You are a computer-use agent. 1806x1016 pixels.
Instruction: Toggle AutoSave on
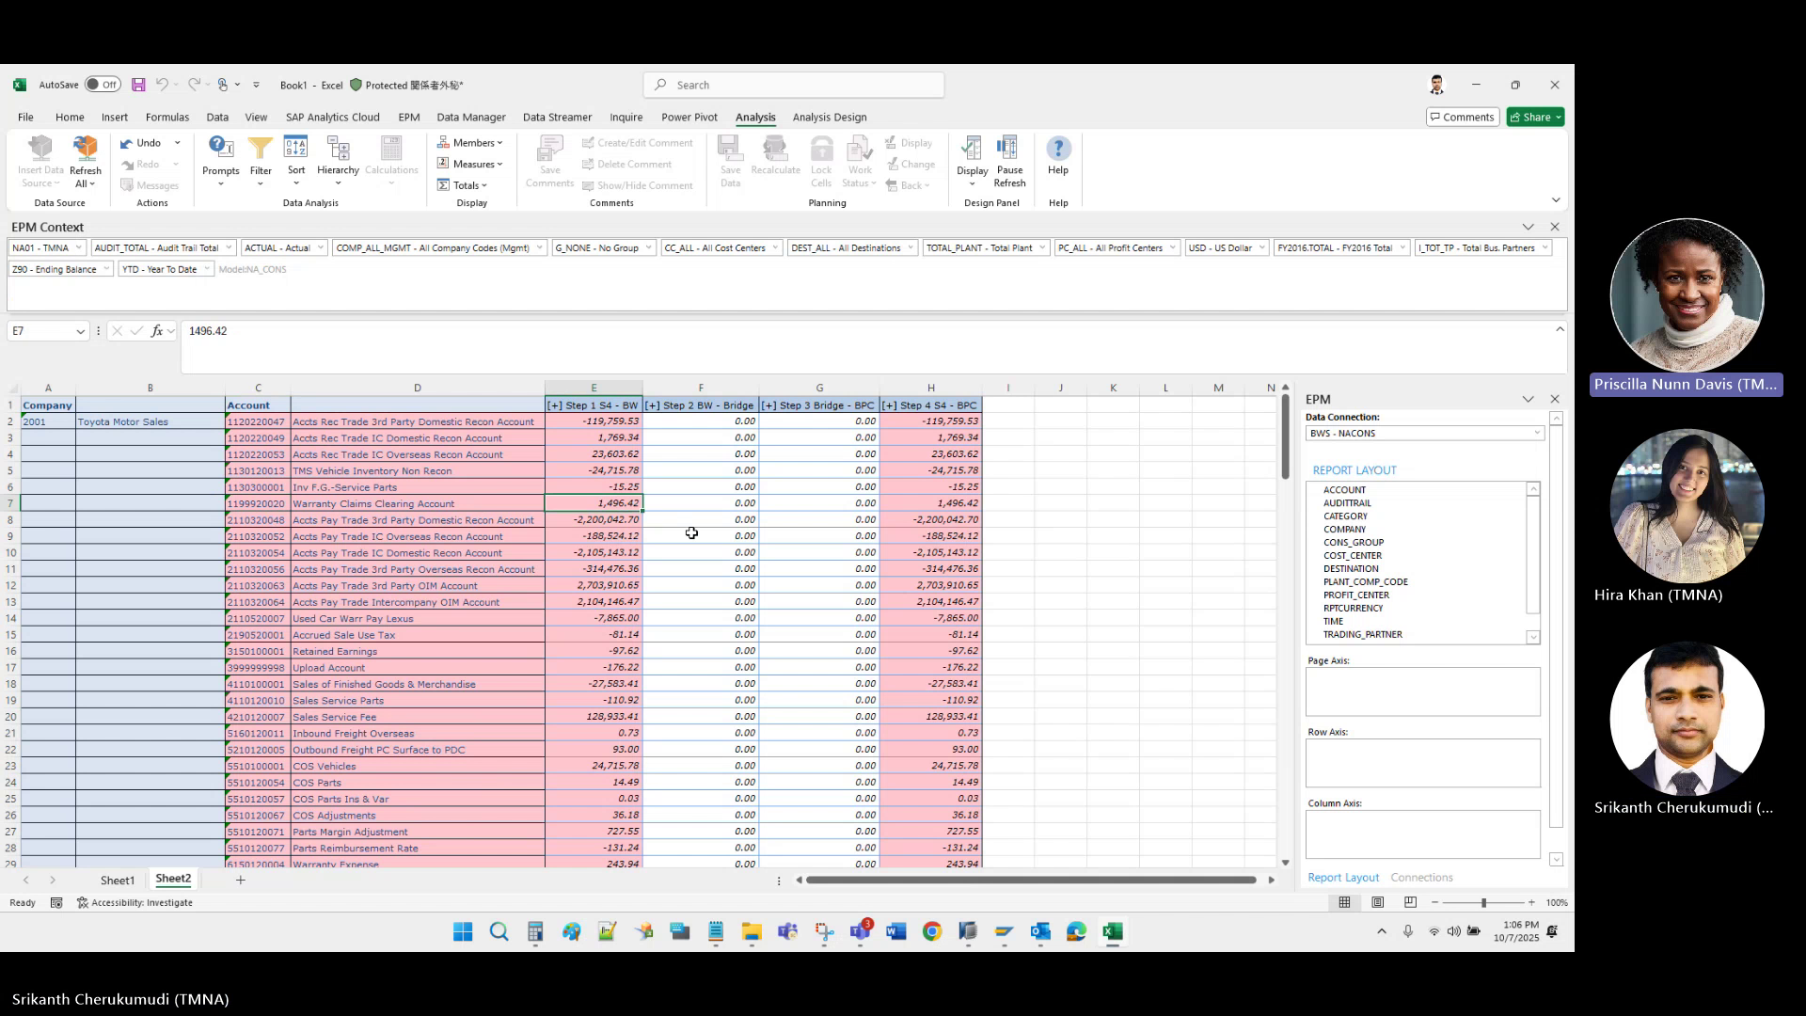click(x=103, y=84)
